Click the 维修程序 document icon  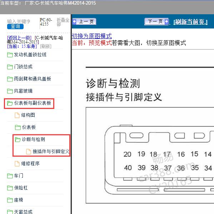click(x=17, y=164)
